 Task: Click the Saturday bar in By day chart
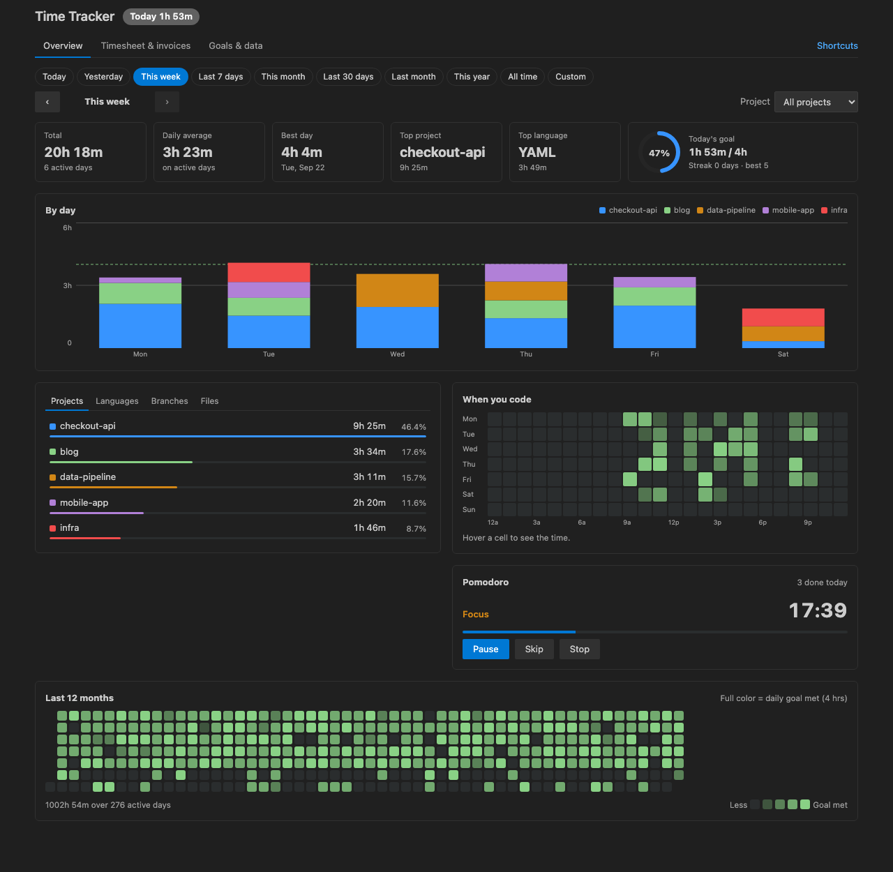pos(783,328)
